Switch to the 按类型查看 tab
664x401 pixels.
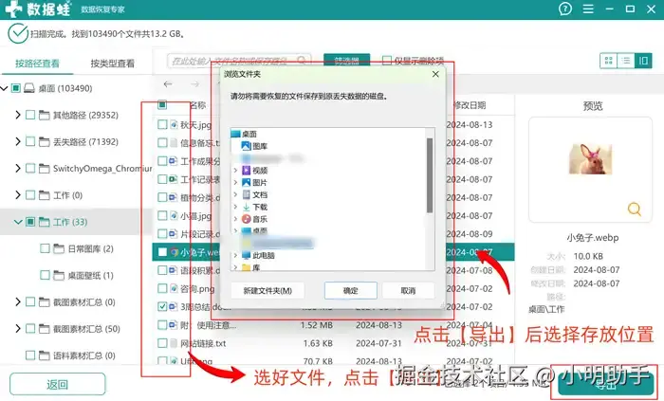pos(112,64)
